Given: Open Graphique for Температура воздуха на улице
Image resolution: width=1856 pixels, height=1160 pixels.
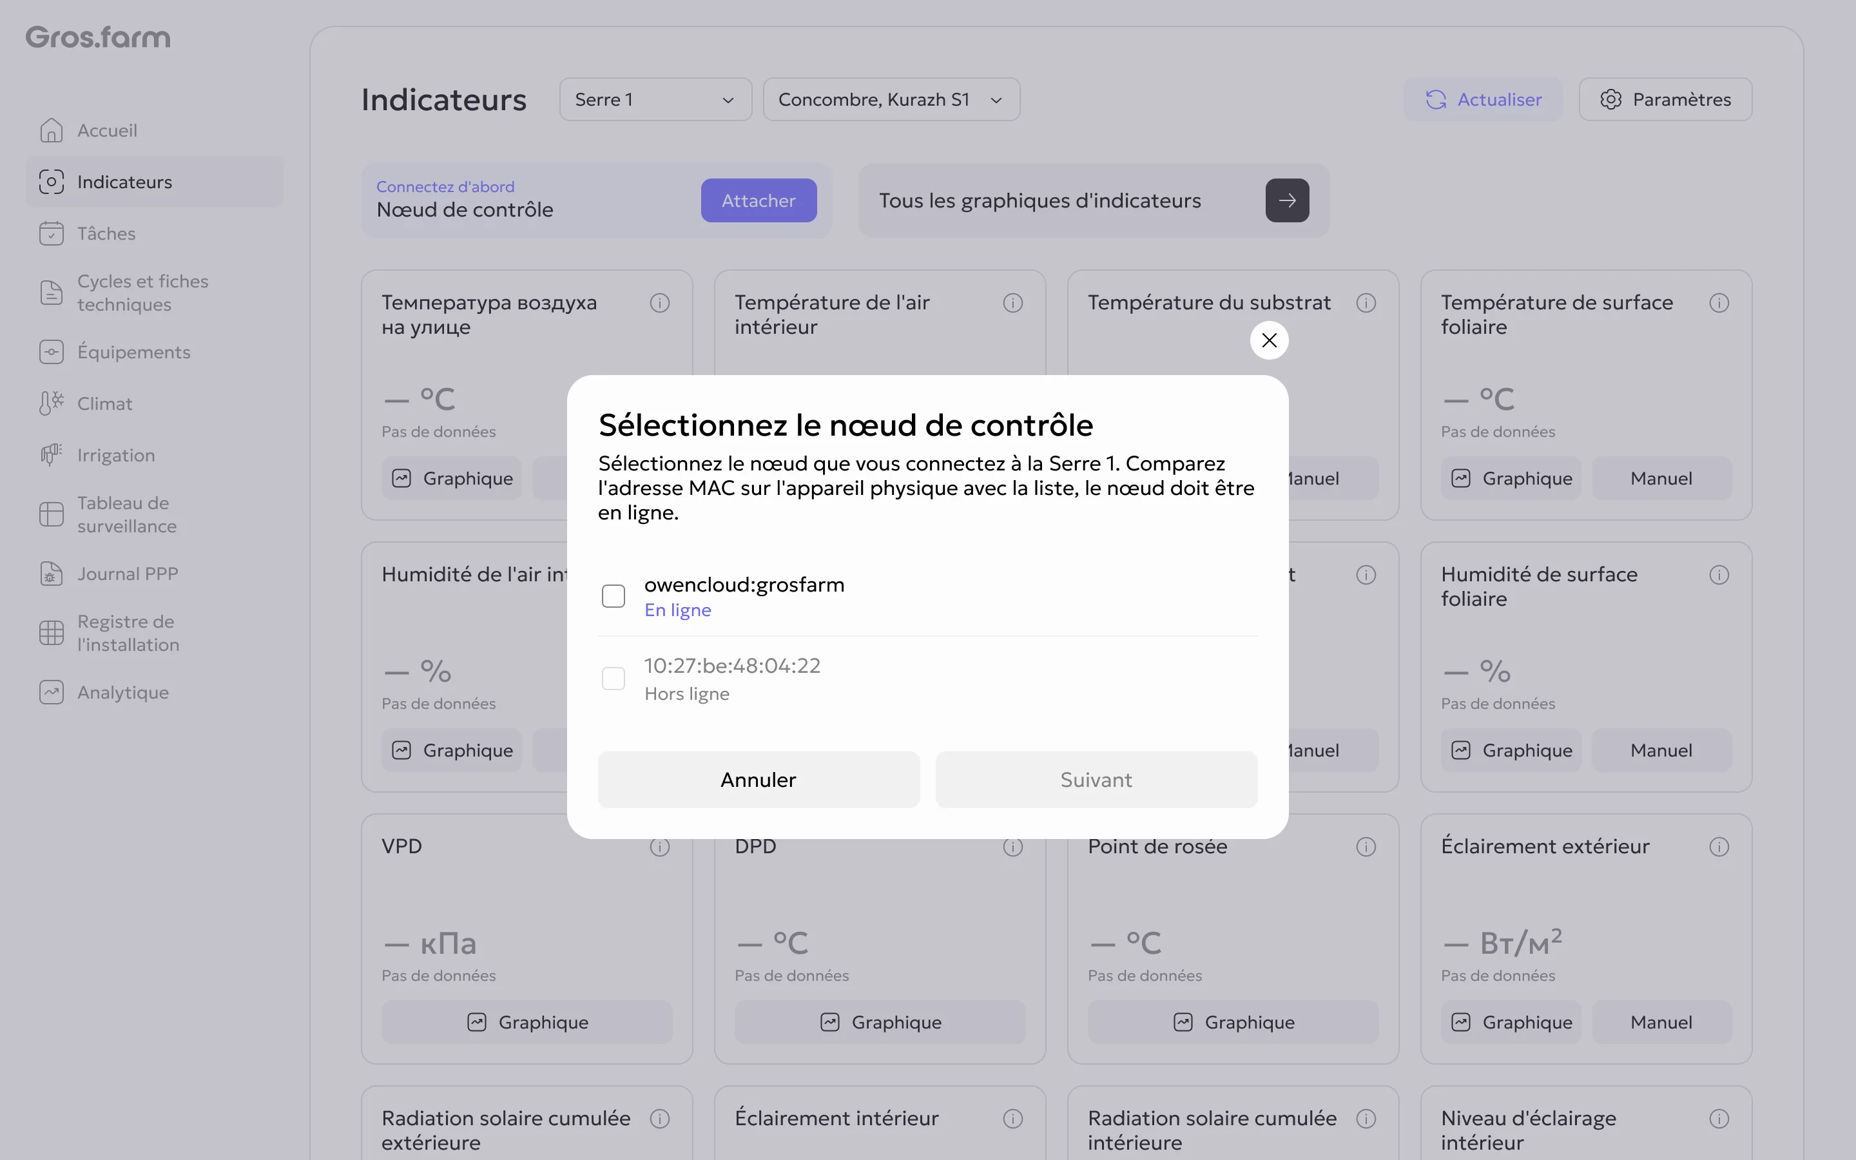Looking at the screenshot, I should tap(452, 478).
